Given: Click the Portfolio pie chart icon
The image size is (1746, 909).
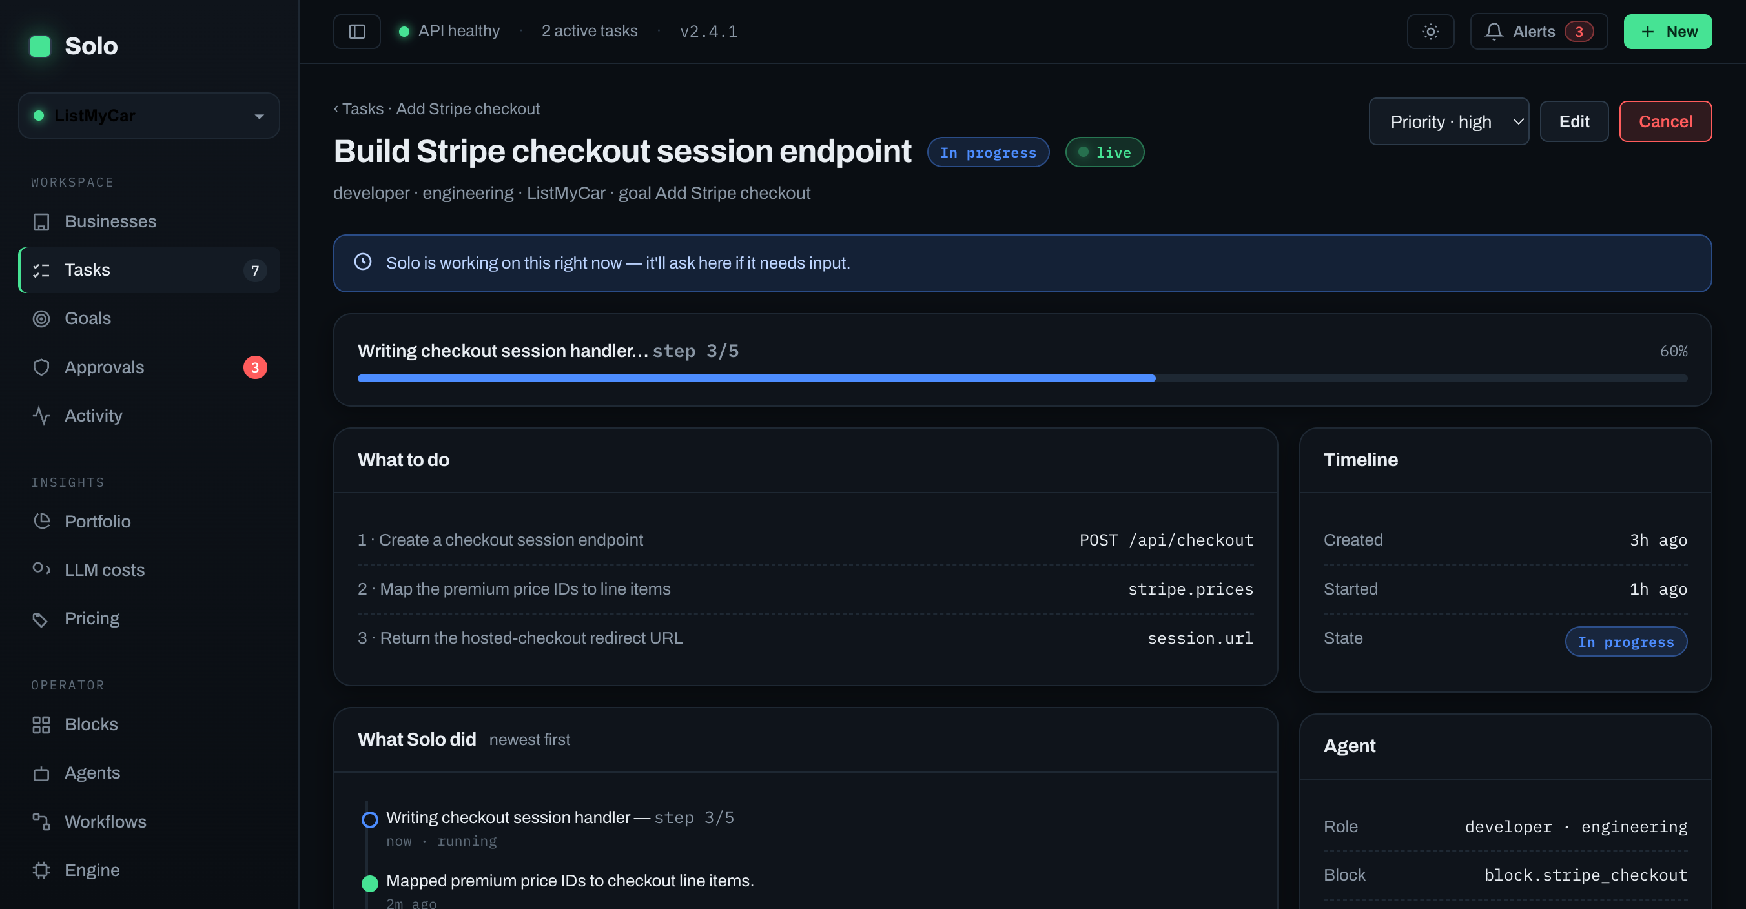Looking at the screenshot, I should click(x=41, y=521).
